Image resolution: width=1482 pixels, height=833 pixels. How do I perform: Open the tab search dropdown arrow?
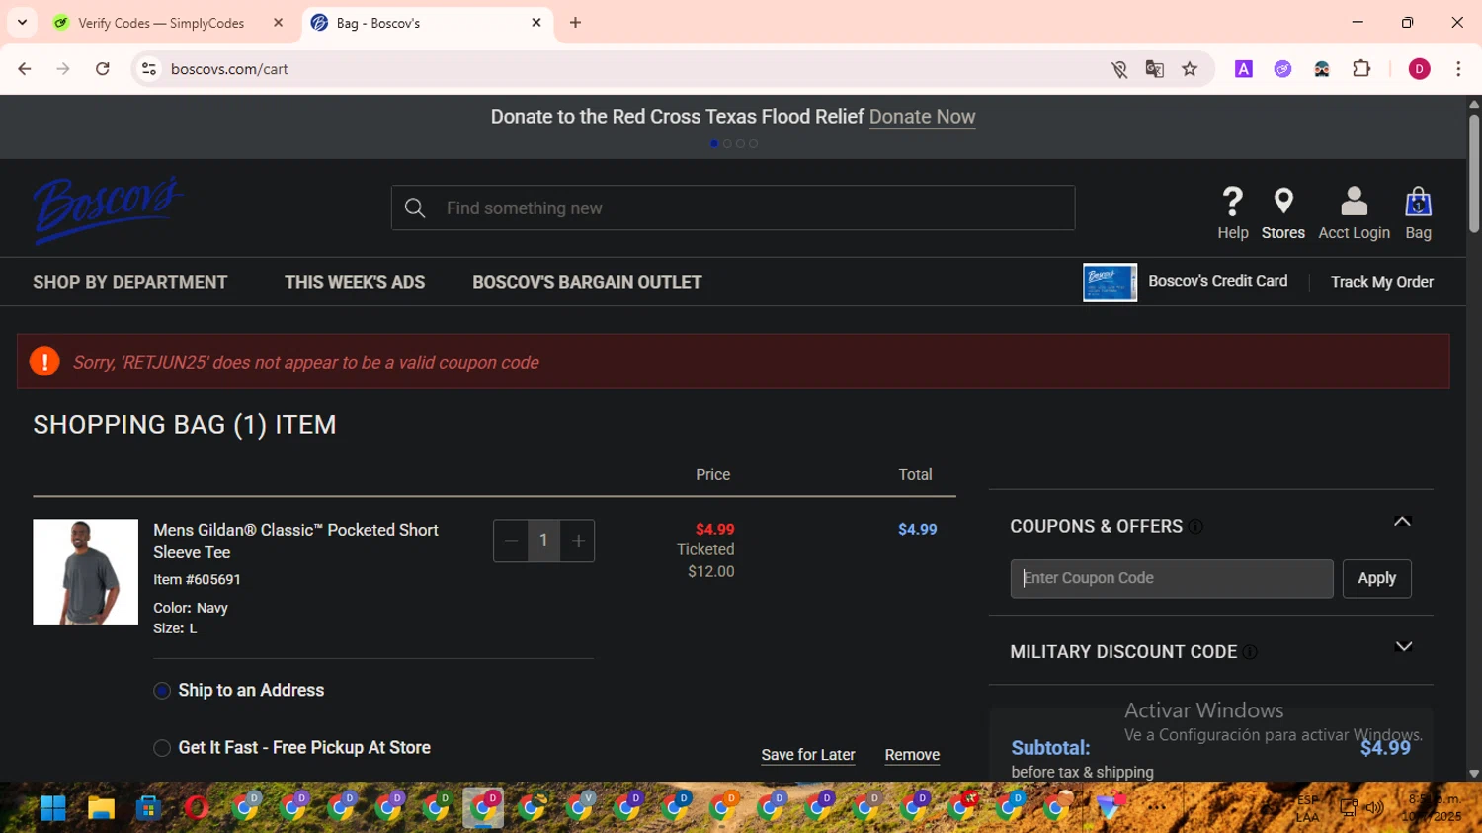(22, 23)
